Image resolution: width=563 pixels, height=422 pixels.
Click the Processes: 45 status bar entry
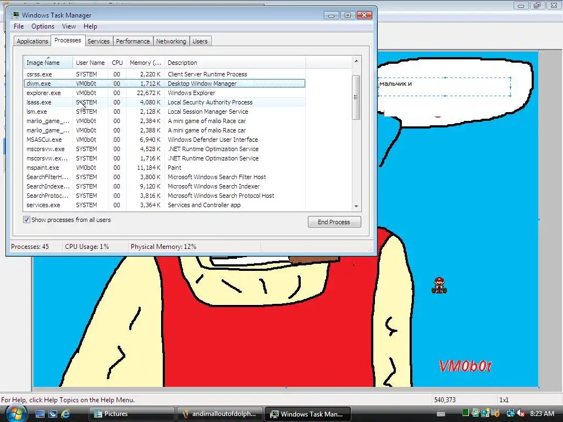(x=30, y=247)
